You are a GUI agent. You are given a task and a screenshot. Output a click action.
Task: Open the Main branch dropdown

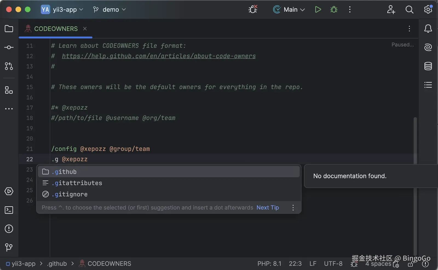[x=289, y=9]
